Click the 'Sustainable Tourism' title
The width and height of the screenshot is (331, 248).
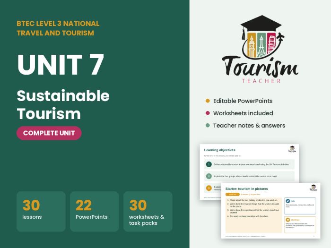(63, 104)
